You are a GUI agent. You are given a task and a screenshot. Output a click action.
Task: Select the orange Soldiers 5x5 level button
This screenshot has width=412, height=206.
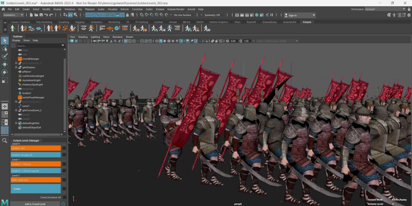36,148
